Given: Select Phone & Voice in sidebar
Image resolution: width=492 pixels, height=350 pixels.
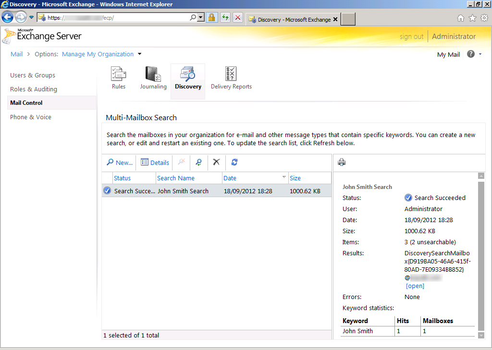Looking at the screenshot, I should [x=31, y=117].
